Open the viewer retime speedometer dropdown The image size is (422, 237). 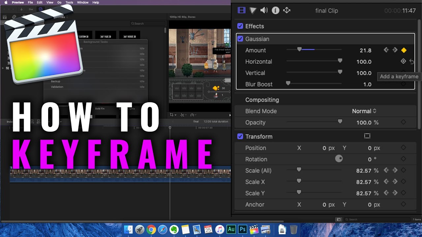[193, 115]
